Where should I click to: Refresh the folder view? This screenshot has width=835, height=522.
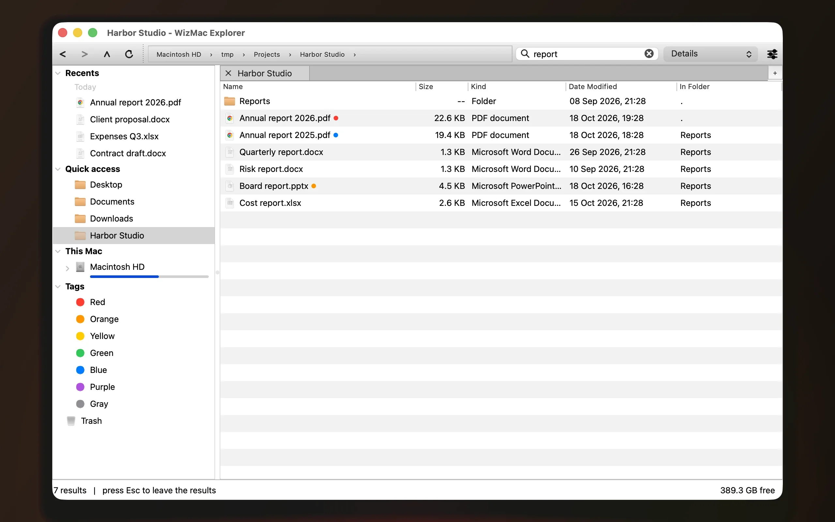point(129,54)
